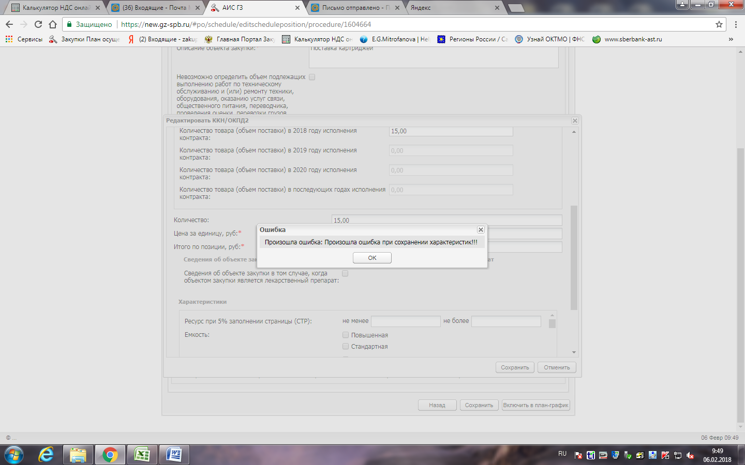The height and width of the screenshot is (465, 745).
Task: Close the Ошибка error dialog
Action: click(x=481, y=230)
